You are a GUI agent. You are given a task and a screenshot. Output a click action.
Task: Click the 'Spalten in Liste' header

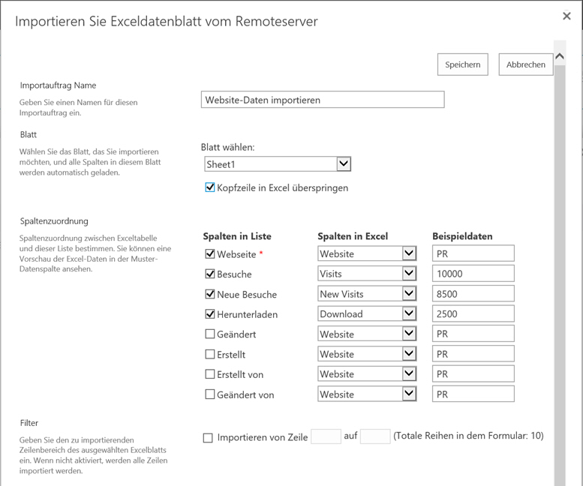click(237, 236)
